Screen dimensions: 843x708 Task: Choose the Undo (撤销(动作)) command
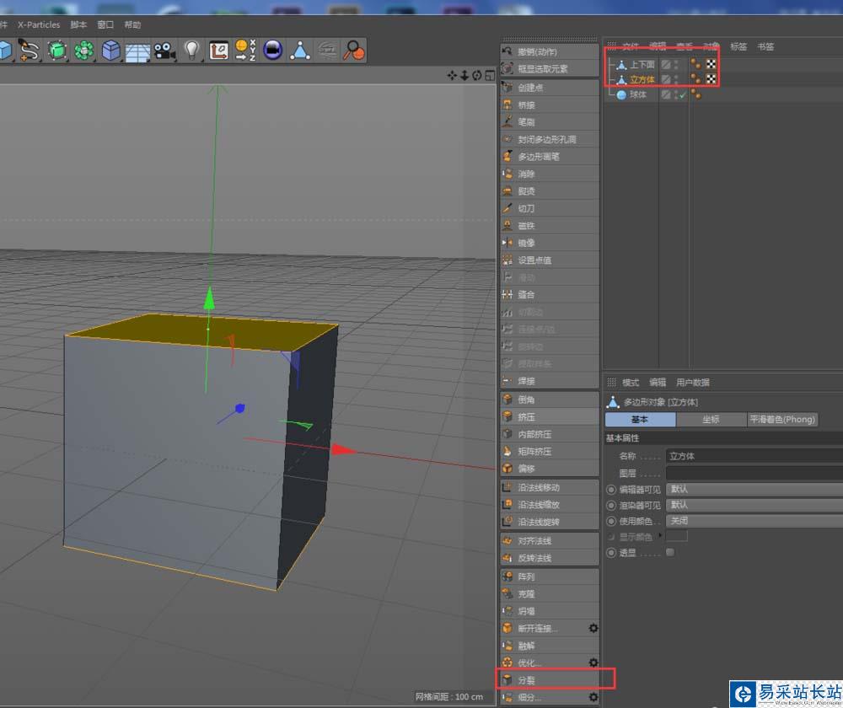(x=550, y=51)
